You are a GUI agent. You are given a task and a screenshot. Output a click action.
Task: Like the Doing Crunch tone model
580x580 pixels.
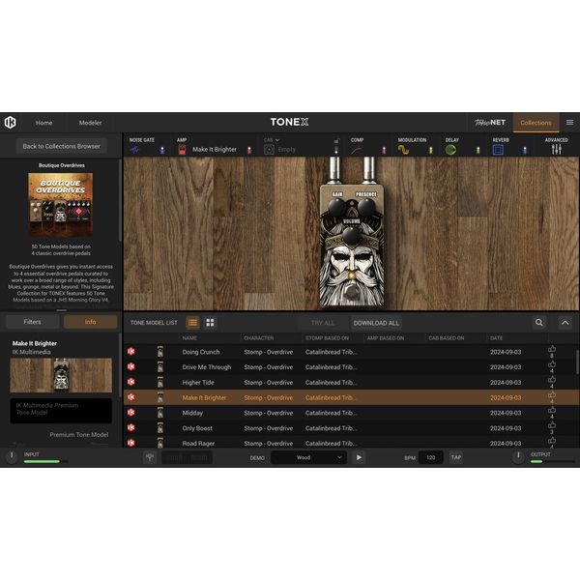pyautogui.click(x=552, y=349)
